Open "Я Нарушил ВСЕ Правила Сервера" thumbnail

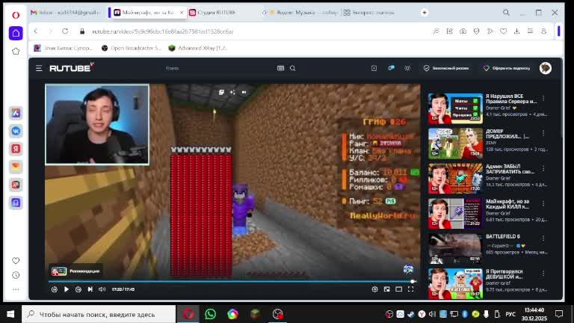[455, 108]
